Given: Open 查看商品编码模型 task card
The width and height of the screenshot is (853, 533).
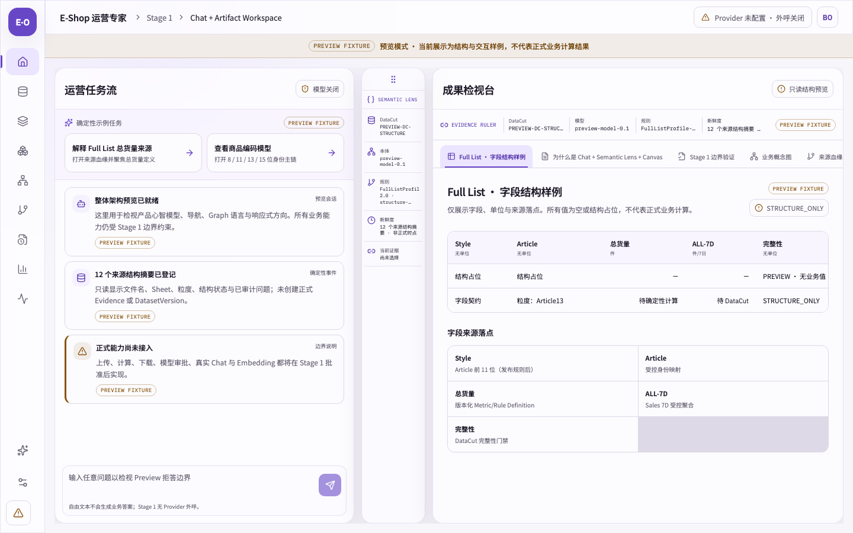Looking at the screenshot, I should [275, 153].
